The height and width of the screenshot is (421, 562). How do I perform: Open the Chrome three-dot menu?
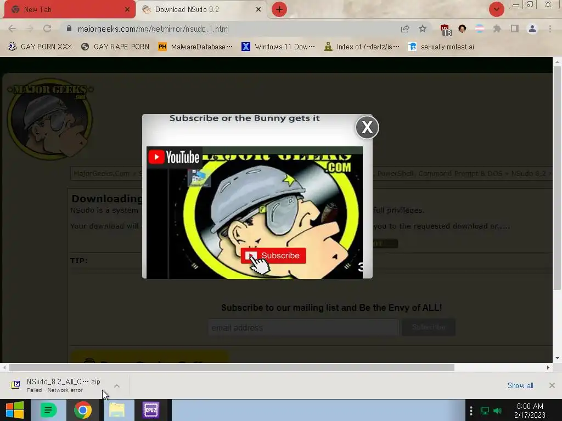coord(550,29)
